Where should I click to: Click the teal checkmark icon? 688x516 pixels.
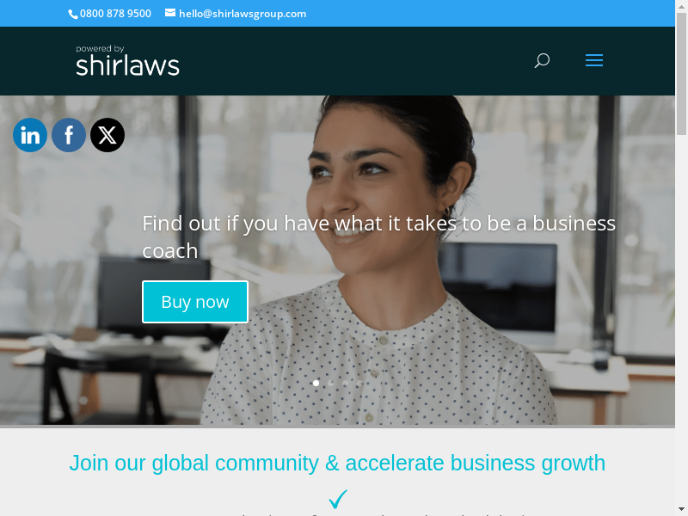(338, 500)
